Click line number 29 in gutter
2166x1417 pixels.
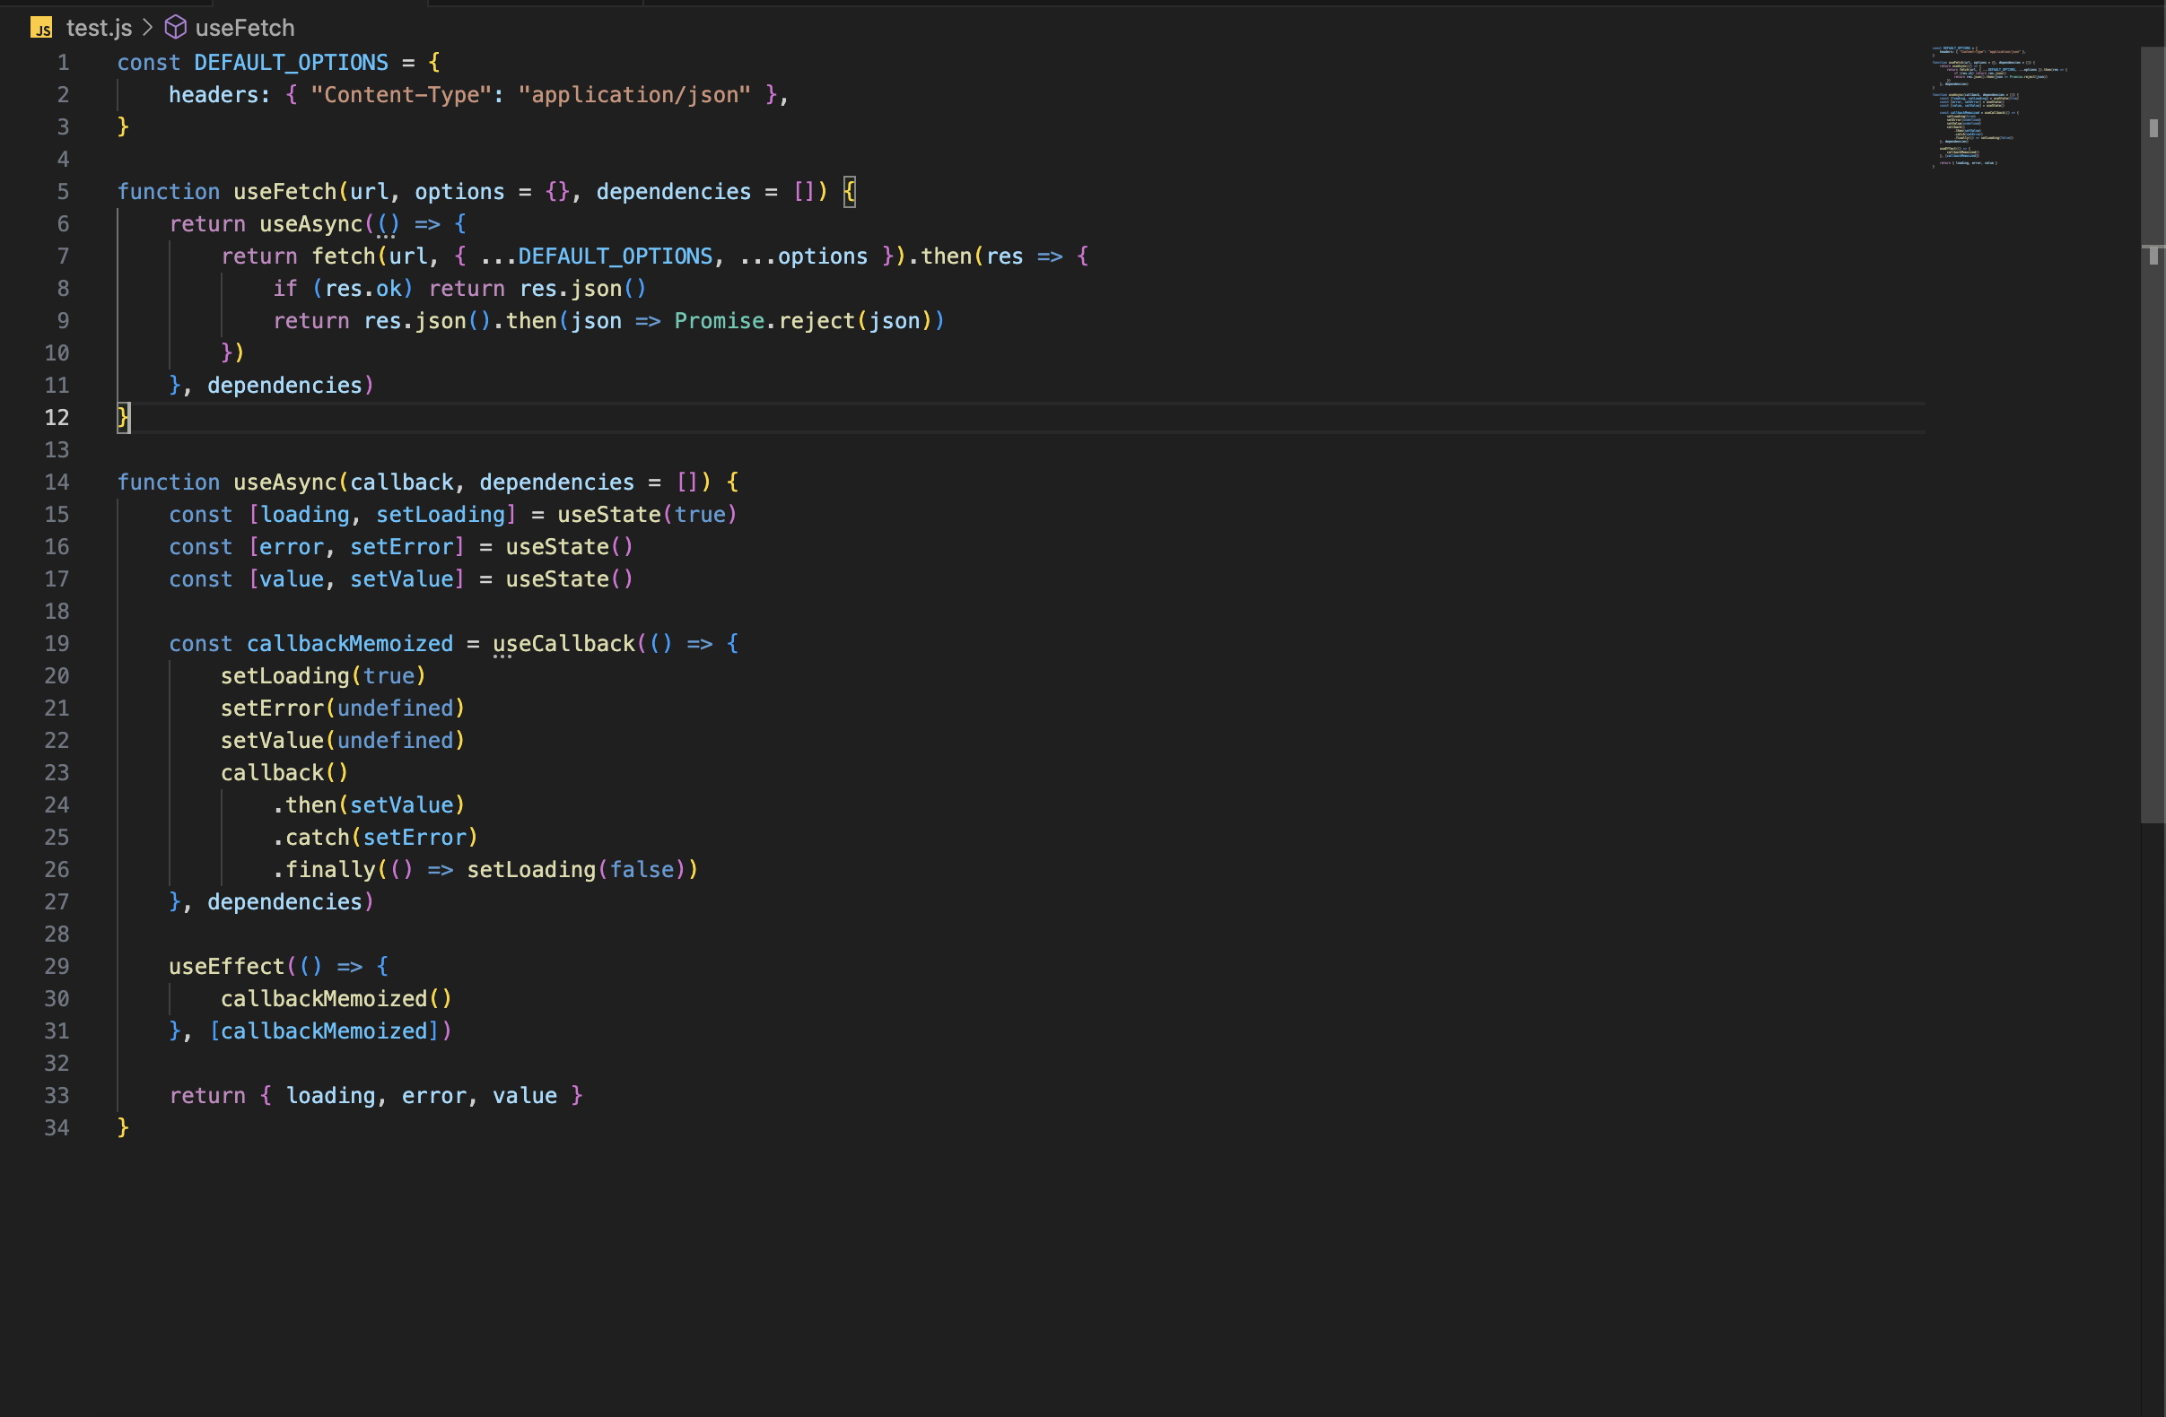coord(57,967)
